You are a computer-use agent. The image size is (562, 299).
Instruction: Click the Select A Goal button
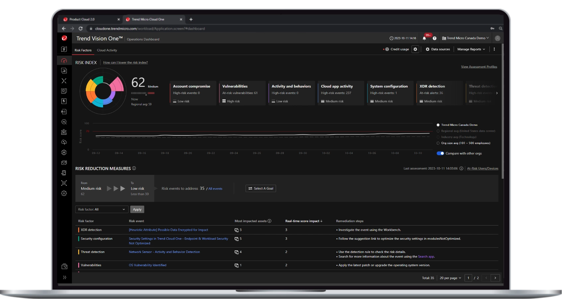[261, 188]
